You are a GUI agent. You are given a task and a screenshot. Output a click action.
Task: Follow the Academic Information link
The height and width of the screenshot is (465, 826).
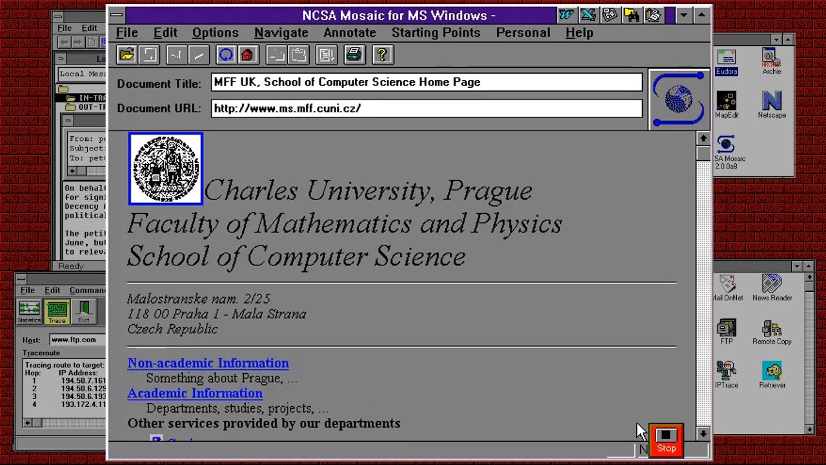point(195,393)
